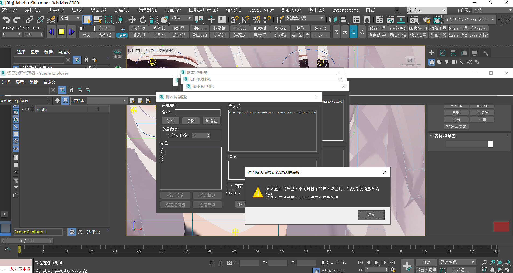Image resolution: width=513 pixels, height=273 pixels.
Task: Click the 名称 variable name input field
Action: point(197,112)
